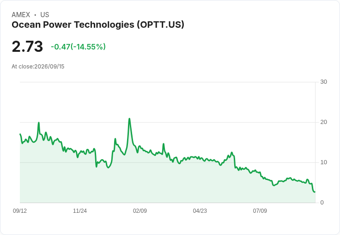Click the chart line's final endpoint
Image resolution: width=340 pixels, height=235 pixels.
[x=315, y=192]
